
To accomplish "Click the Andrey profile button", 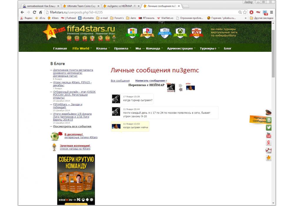I will point(248,2).
